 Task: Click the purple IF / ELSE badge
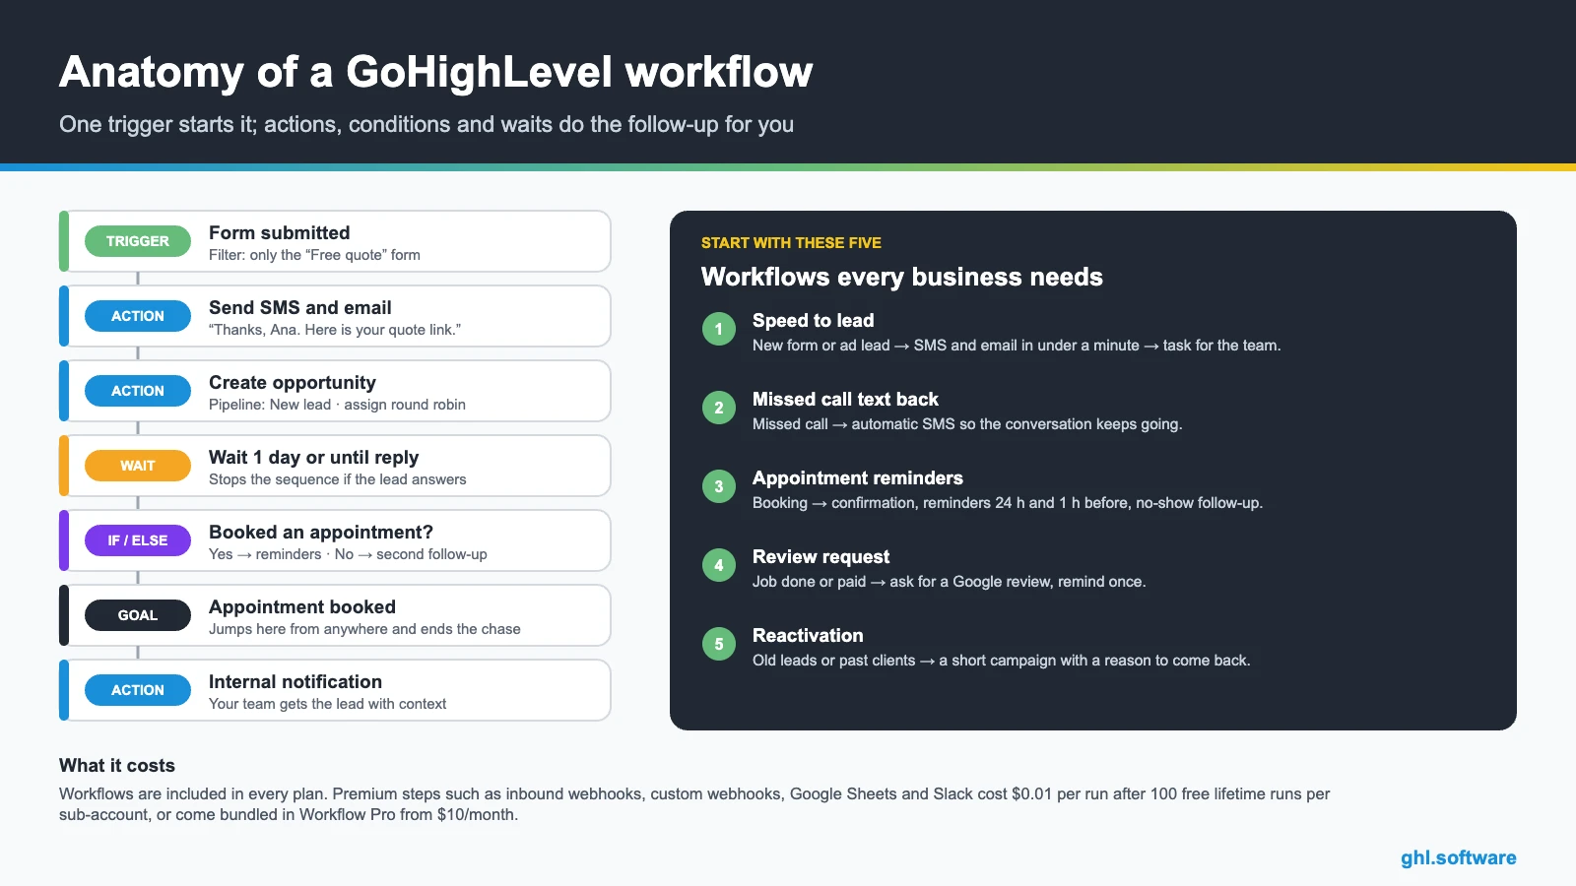[x=138, y=540]
